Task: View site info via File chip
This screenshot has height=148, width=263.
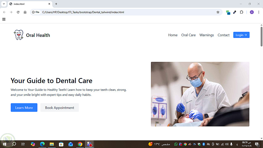Action: [36, 12]
